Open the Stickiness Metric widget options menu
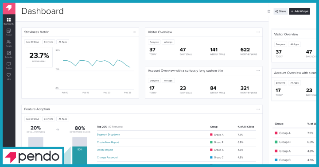This screenshot has width=319, height=167. click(x=134, y=32)
